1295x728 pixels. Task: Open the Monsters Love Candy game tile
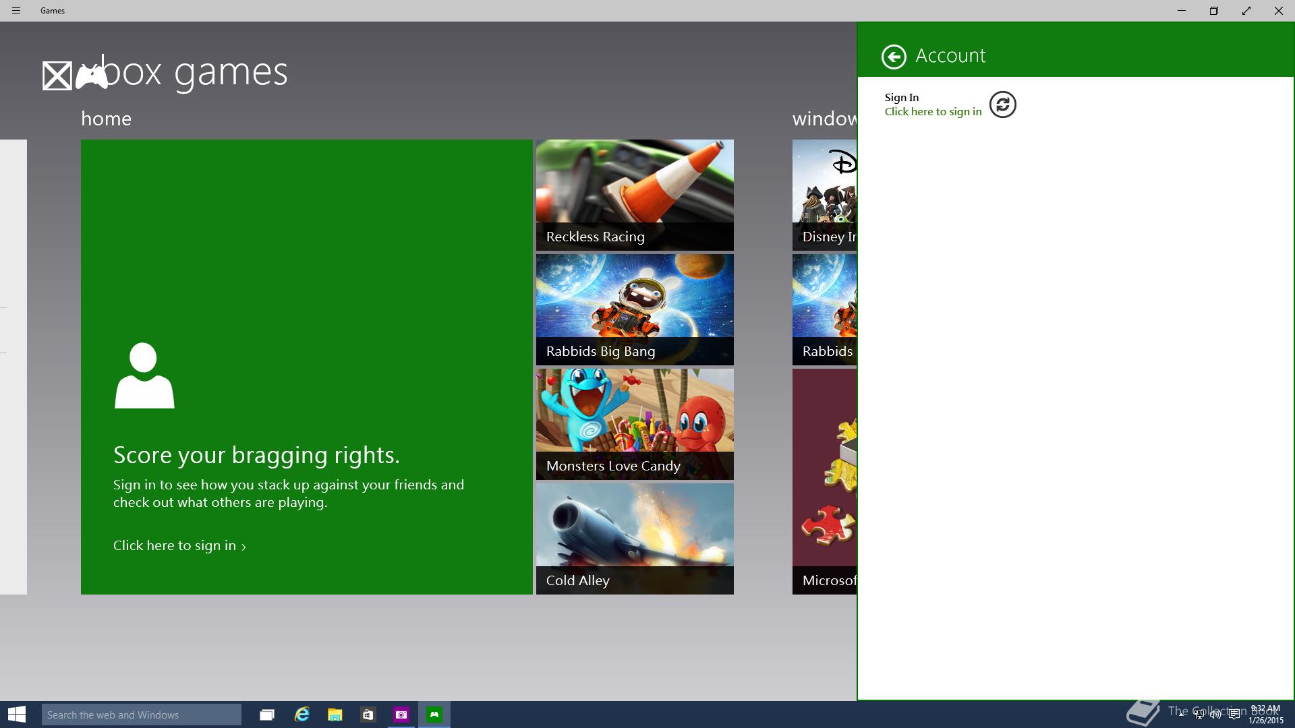pos(635,424)
